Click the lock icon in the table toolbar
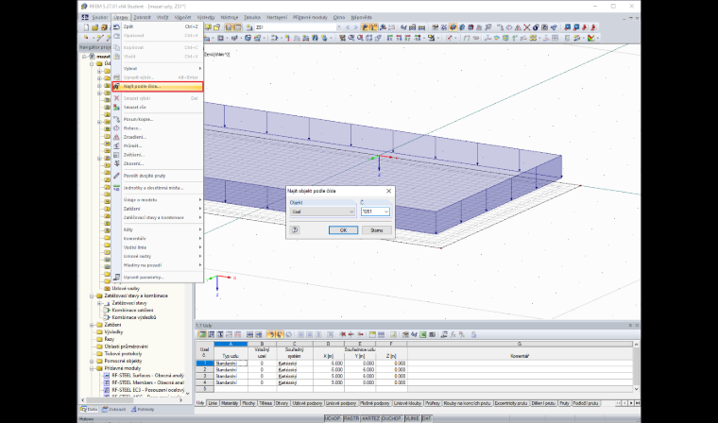The image size is (718, 423). coord(473,334)
